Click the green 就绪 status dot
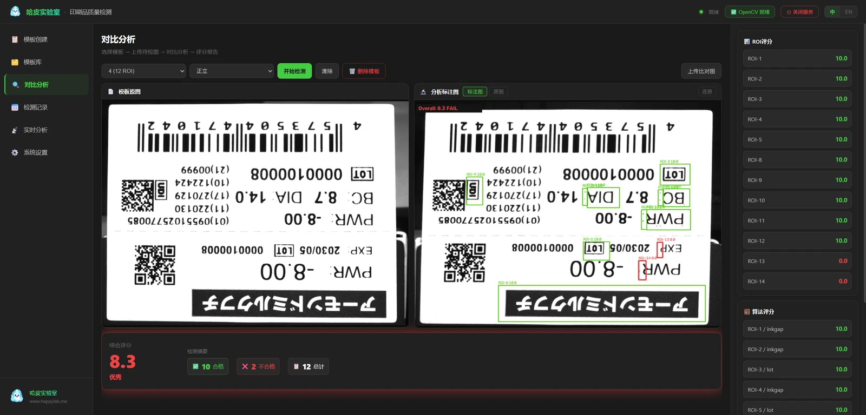This screenshot has width=866, height=415. tap(701, 12)
